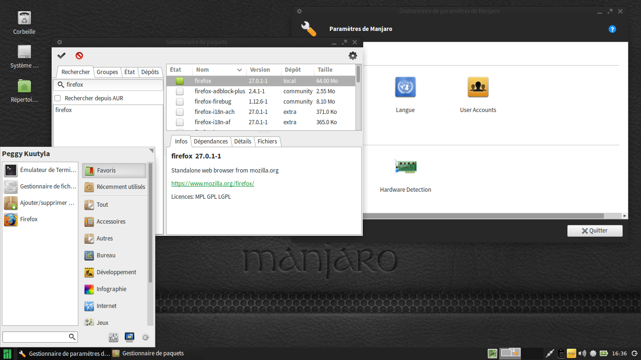Open the mozilla.org firefox link

(212, 183)
